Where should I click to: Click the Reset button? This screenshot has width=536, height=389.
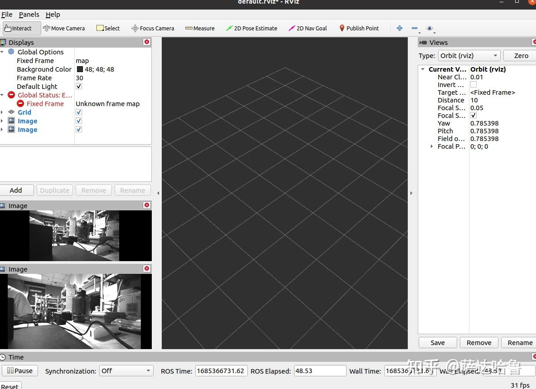pos(10,386)
